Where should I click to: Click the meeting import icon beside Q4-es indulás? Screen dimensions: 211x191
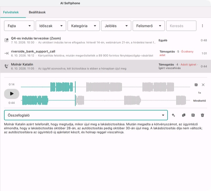[7, 40]
